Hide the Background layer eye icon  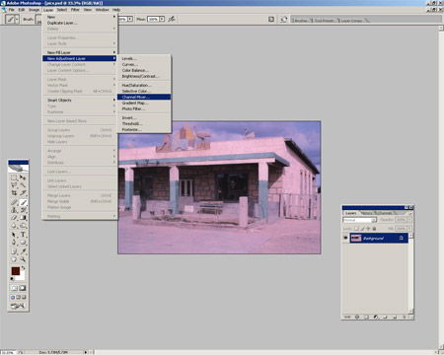[x=345, y=238]
